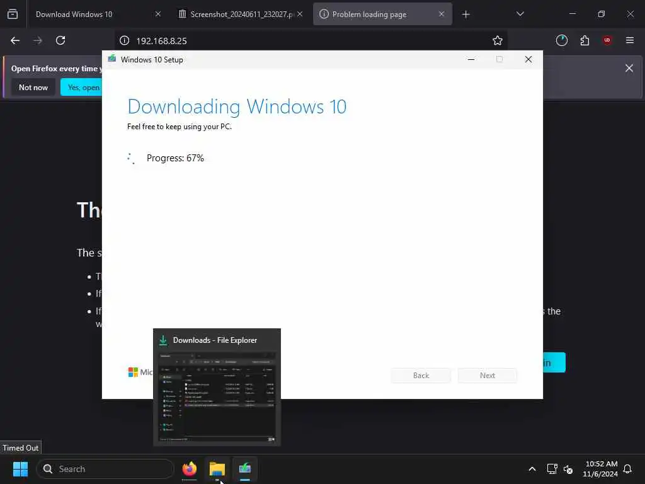Image resolution: width=645 pixels, height=484 pixels.
Task: Open File Explorer from the taskbar
Action: 217,469
